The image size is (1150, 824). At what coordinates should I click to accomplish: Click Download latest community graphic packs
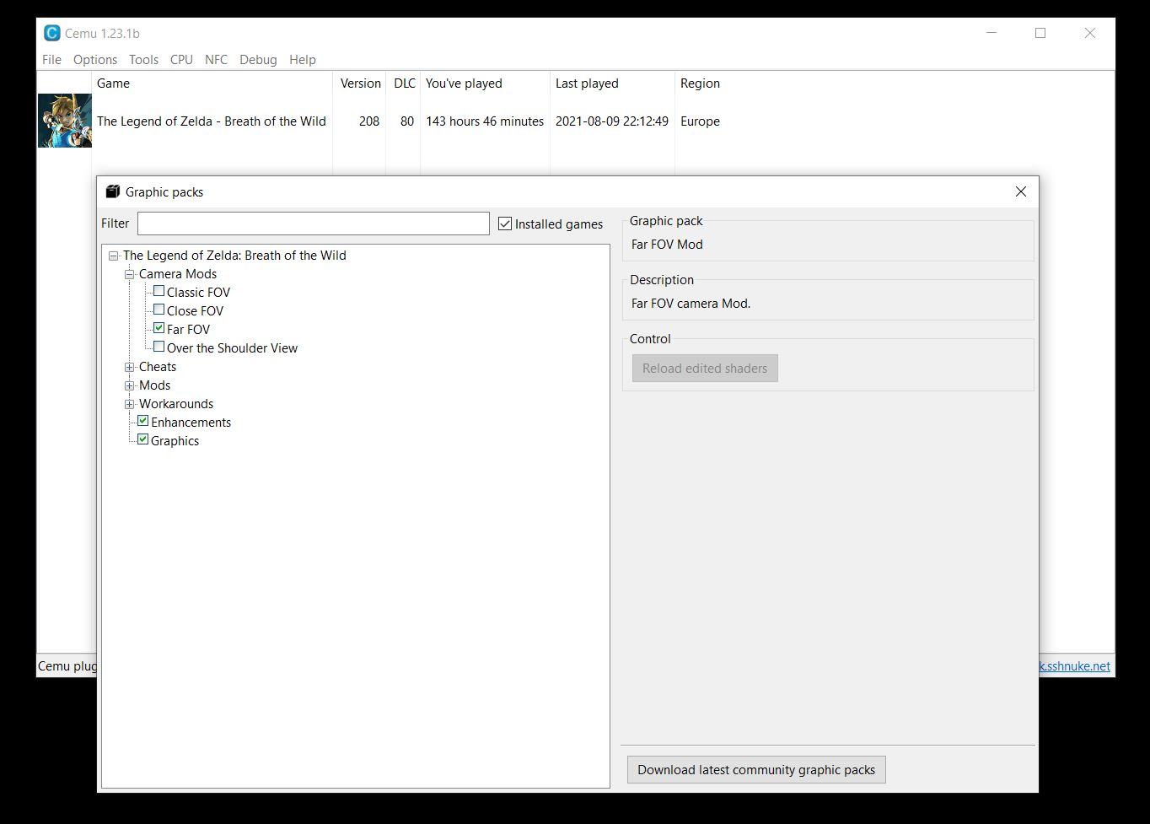(x=756, y=770)
